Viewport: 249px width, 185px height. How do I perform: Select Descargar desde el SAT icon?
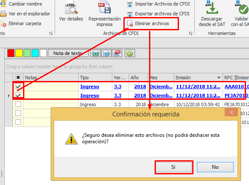click(212, 7)
